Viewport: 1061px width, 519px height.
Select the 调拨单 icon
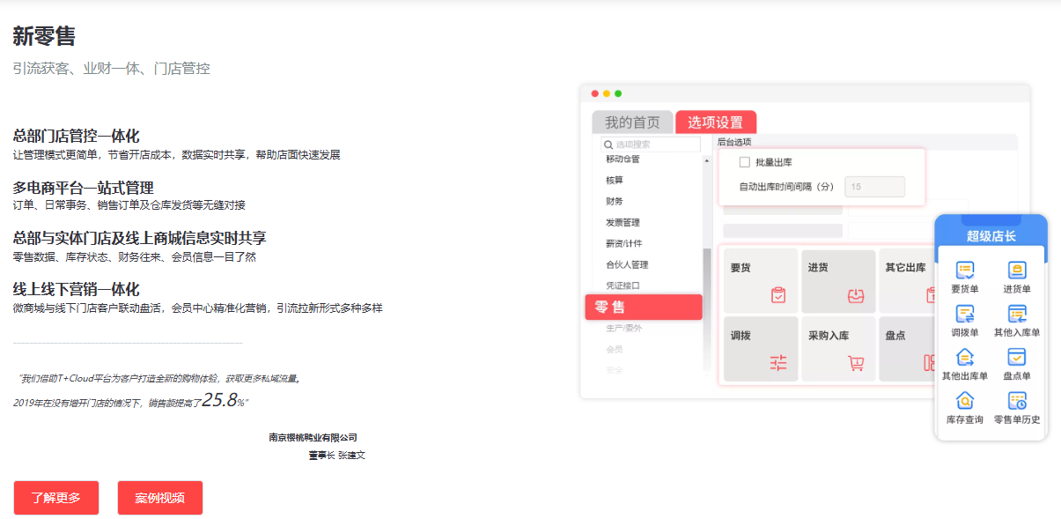click(x=965, y=315)
